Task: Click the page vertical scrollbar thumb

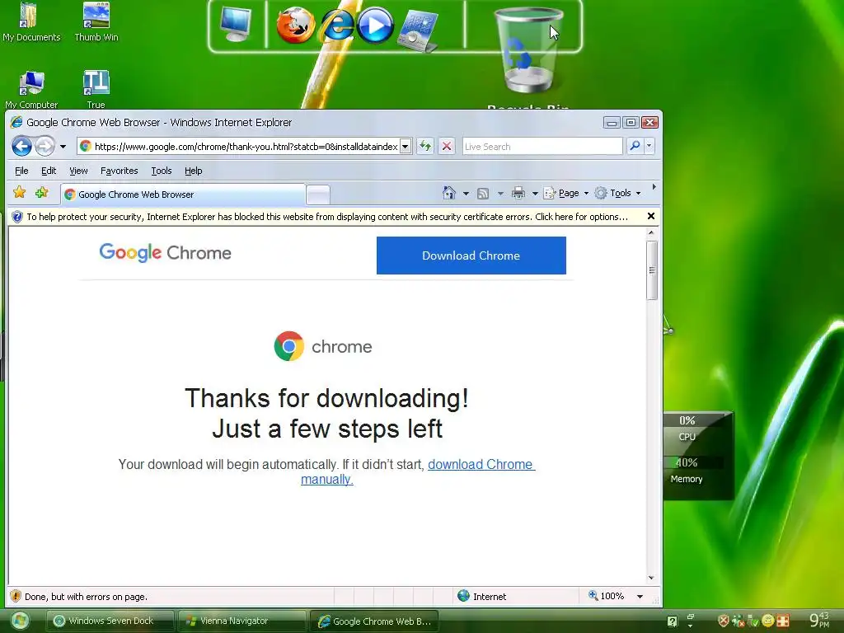Action: pyautogui.click(x=651, y=270)
